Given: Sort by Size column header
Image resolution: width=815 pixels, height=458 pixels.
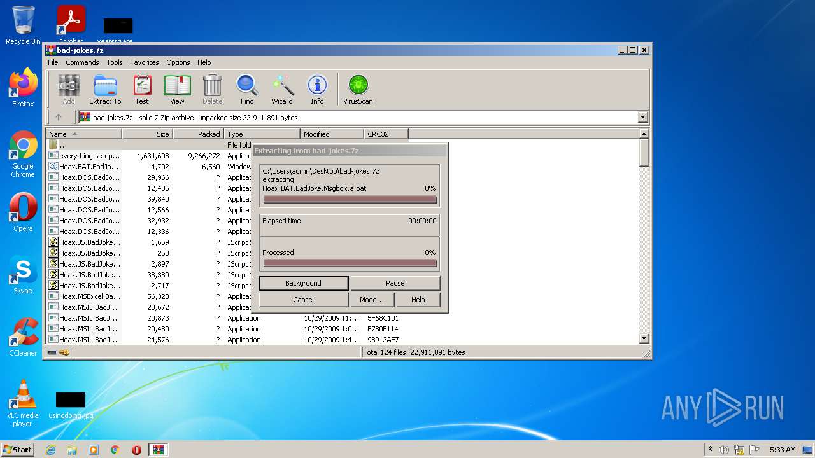Looking at the screenshot, I should click(147, 134).
